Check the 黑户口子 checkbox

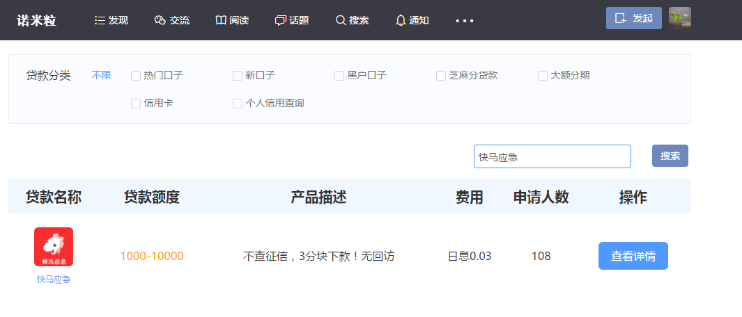[x=339, y=76]
